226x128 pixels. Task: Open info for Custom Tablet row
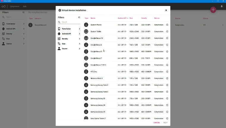(167, 32)
